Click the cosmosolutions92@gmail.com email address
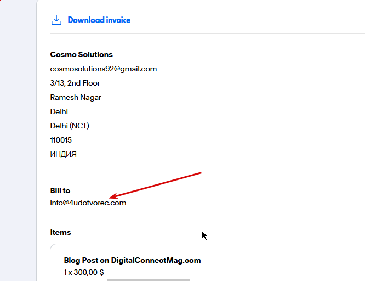 [x=103, y=69]
